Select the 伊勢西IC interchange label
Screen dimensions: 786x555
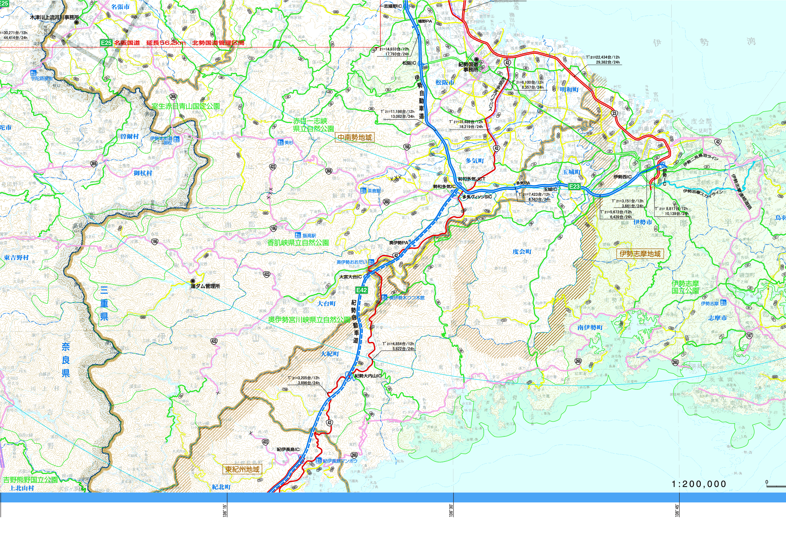[623, 177]
